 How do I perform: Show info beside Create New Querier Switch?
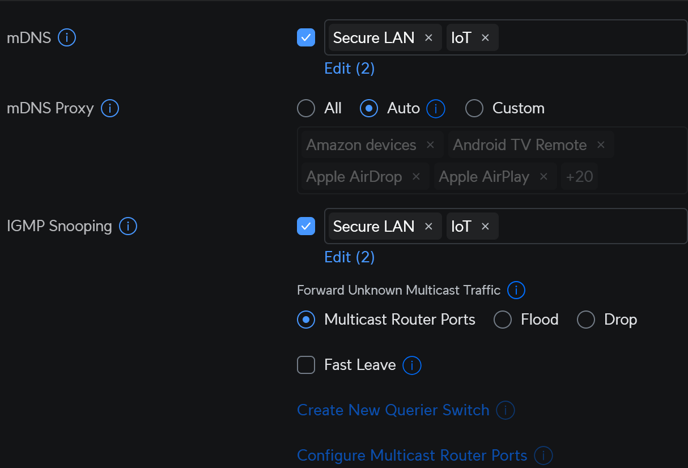[506, 410]
